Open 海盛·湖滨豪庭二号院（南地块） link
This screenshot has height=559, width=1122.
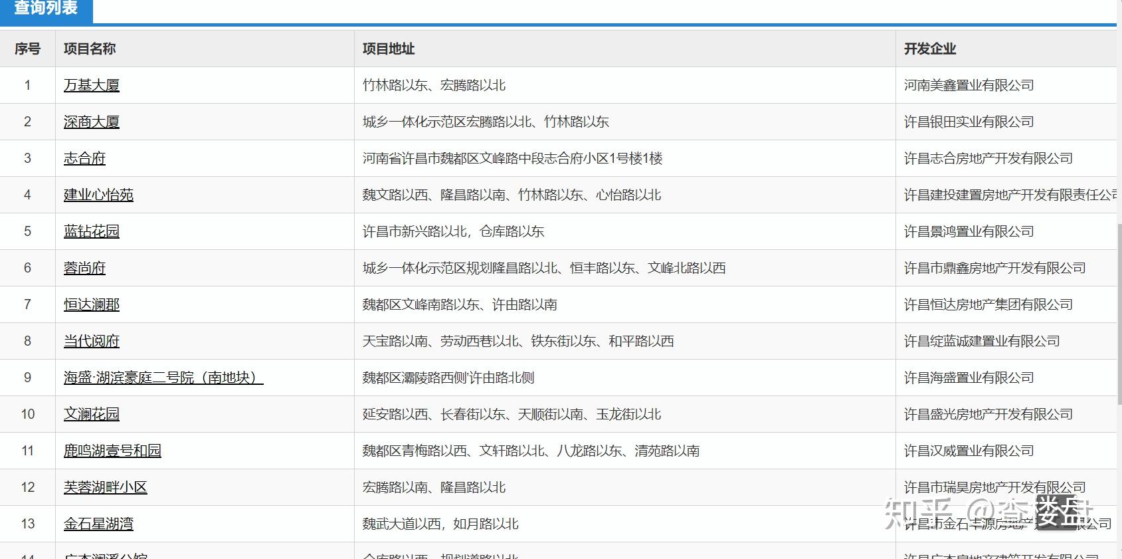163,378
